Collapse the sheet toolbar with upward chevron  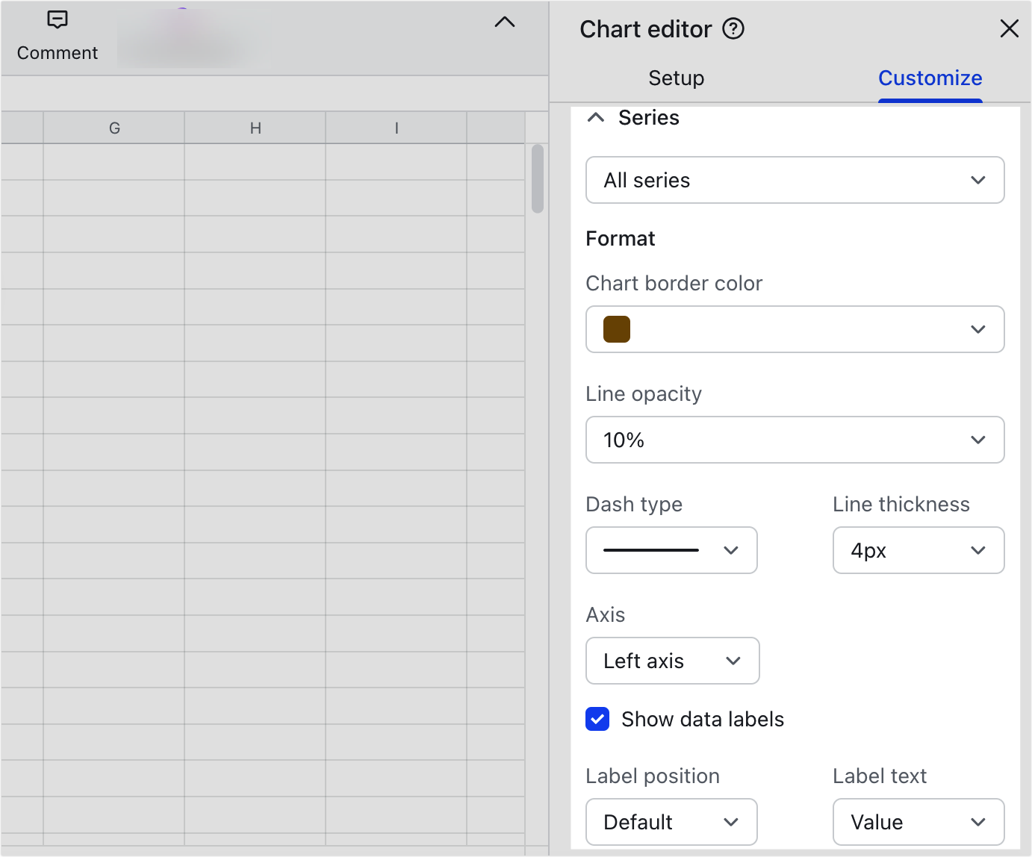(x=505, y=22)
